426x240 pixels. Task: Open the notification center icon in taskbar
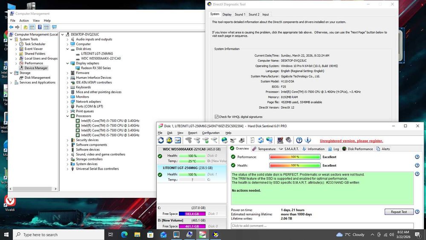[x=418, y=234]
